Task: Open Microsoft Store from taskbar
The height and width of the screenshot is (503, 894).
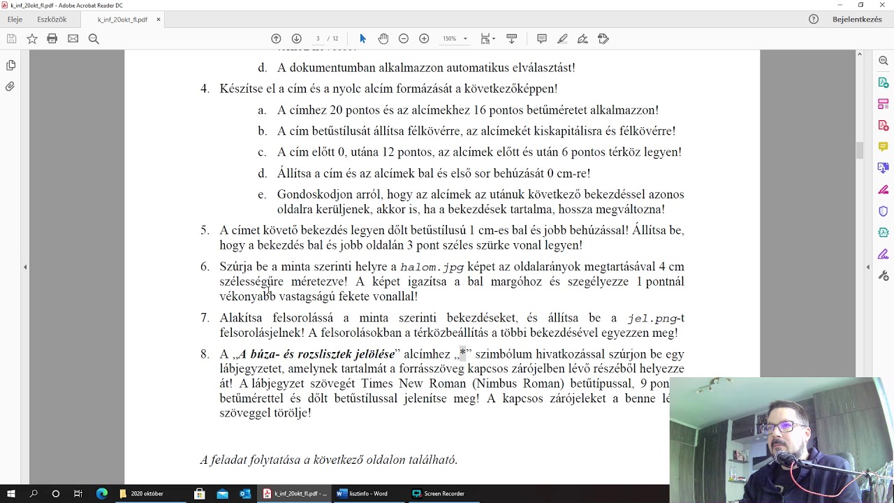Action: point(199,493)
